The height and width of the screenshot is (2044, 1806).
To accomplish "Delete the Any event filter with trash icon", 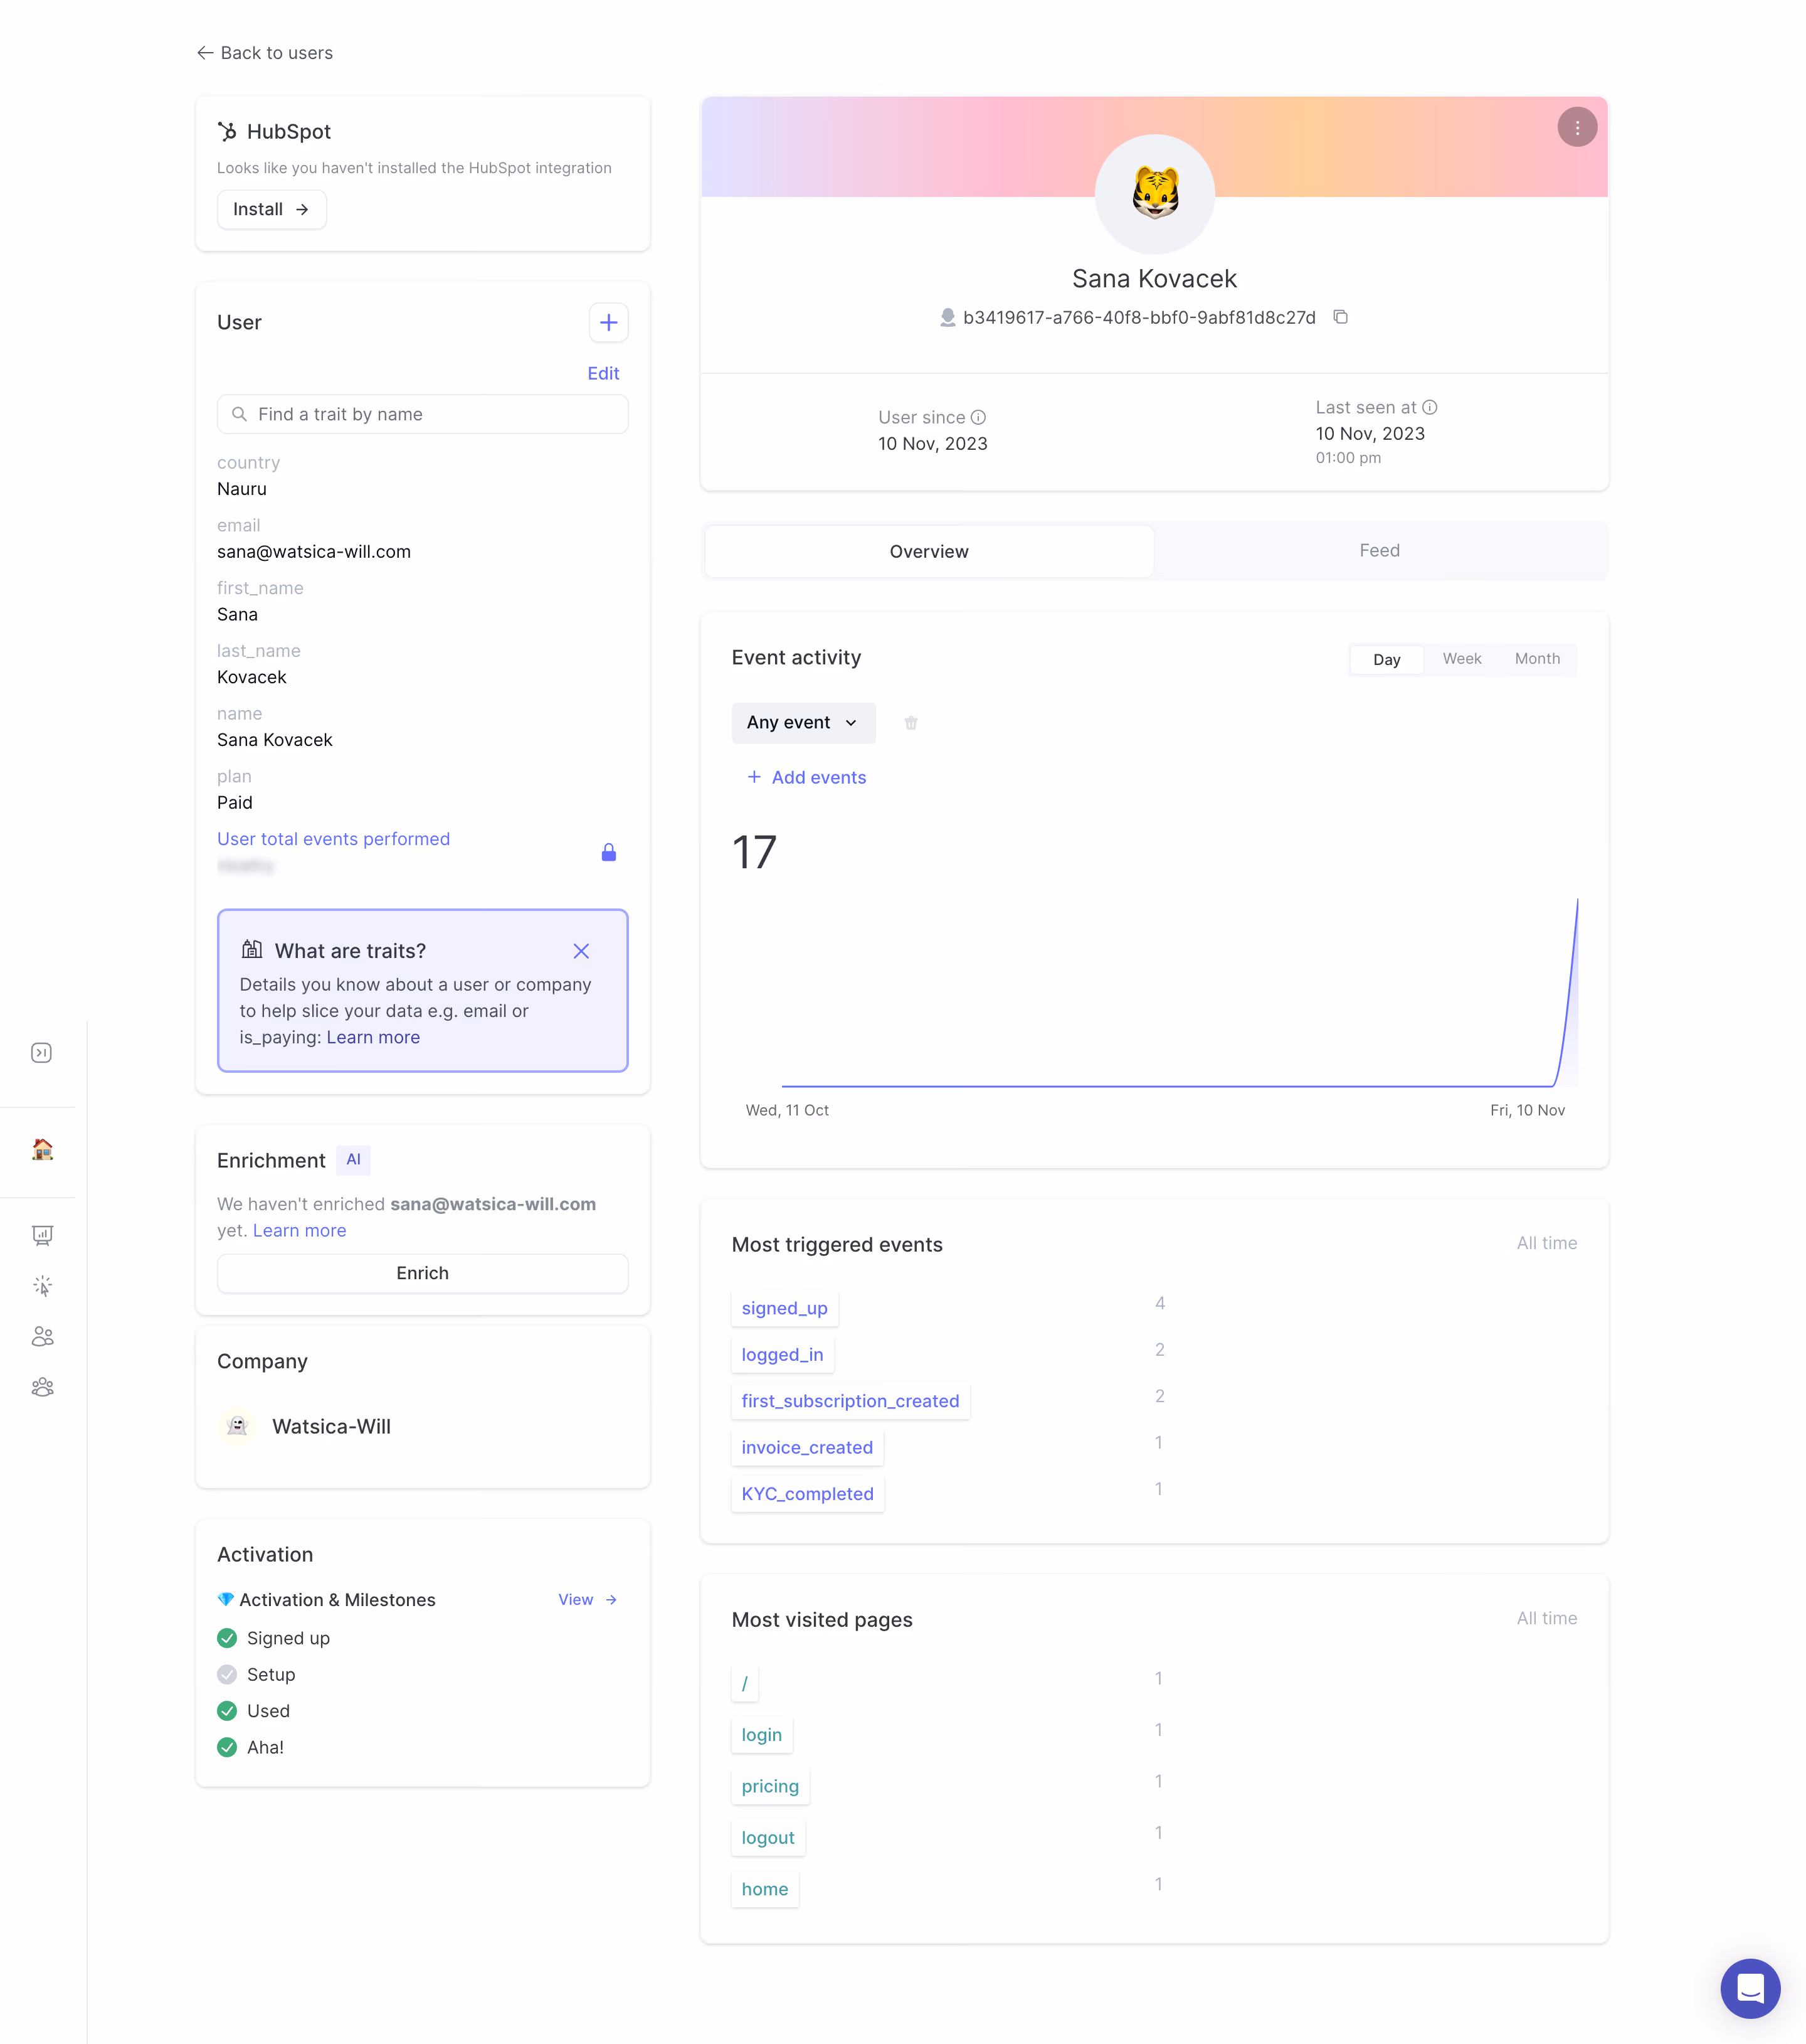I will (x=911, y=723).
